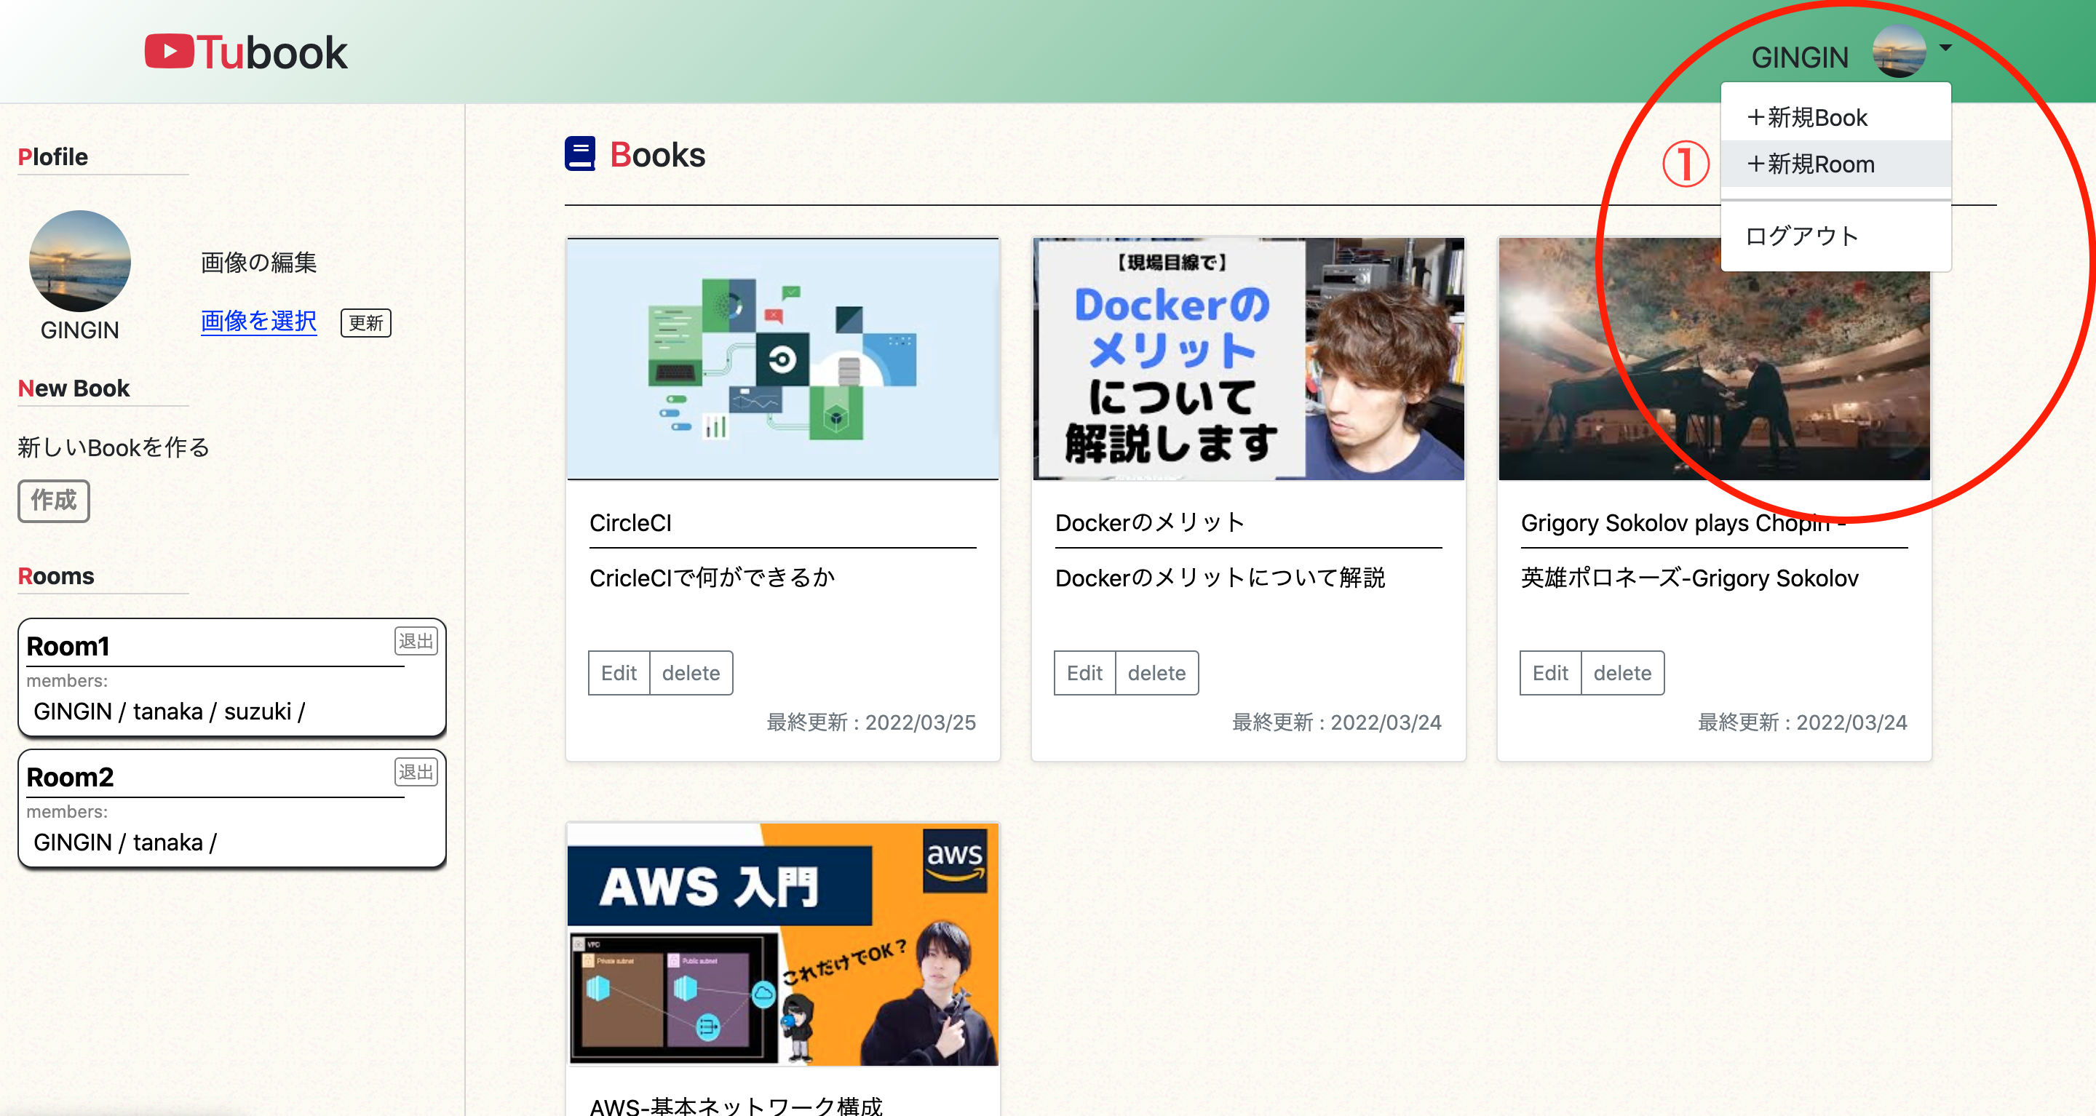Click 退出 button on Room2
Screen dimensions: 2096x1116
416,772
